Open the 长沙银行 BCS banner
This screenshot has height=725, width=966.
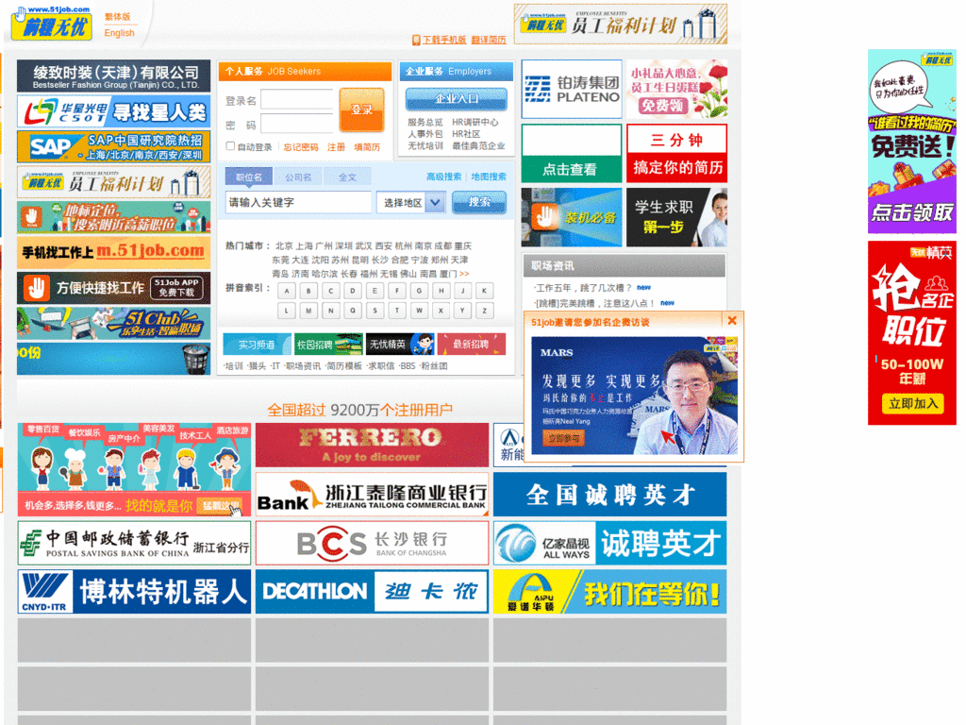pos(372,543)
